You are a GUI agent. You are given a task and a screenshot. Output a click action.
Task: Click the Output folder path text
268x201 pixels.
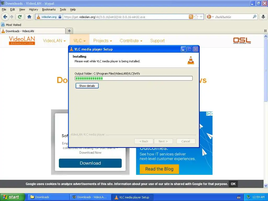(x=107, y=74)
